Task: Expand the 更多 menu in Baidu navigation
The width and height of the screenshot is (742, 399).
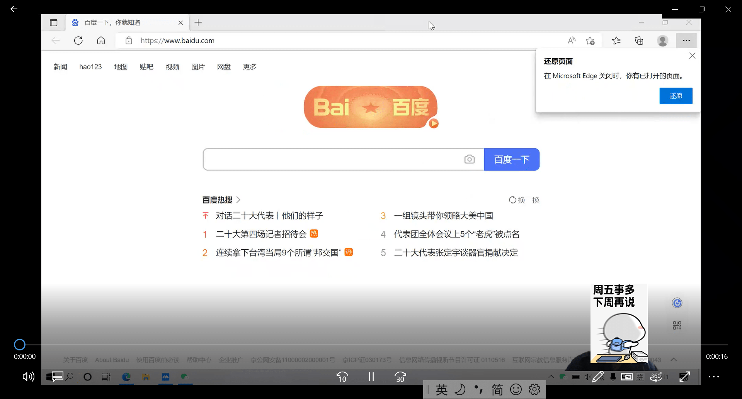Action: [250, 67]
